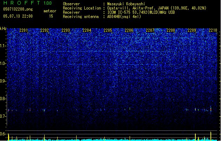The width and height of the screenshot is (221, 141).
Task: Click the 1.0 kHz axis label
Action: (3, 63)
